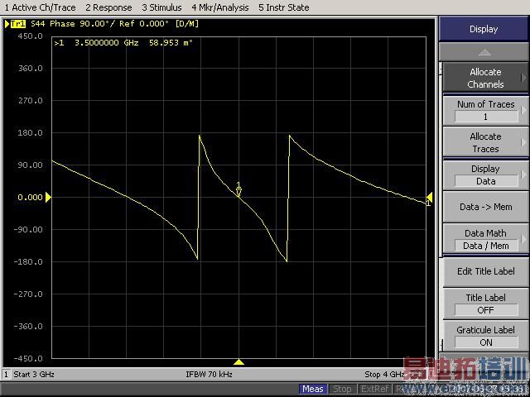Click the ExtRef status indicator
Viewport: 530px width, 397px height.
pos(374,389)
